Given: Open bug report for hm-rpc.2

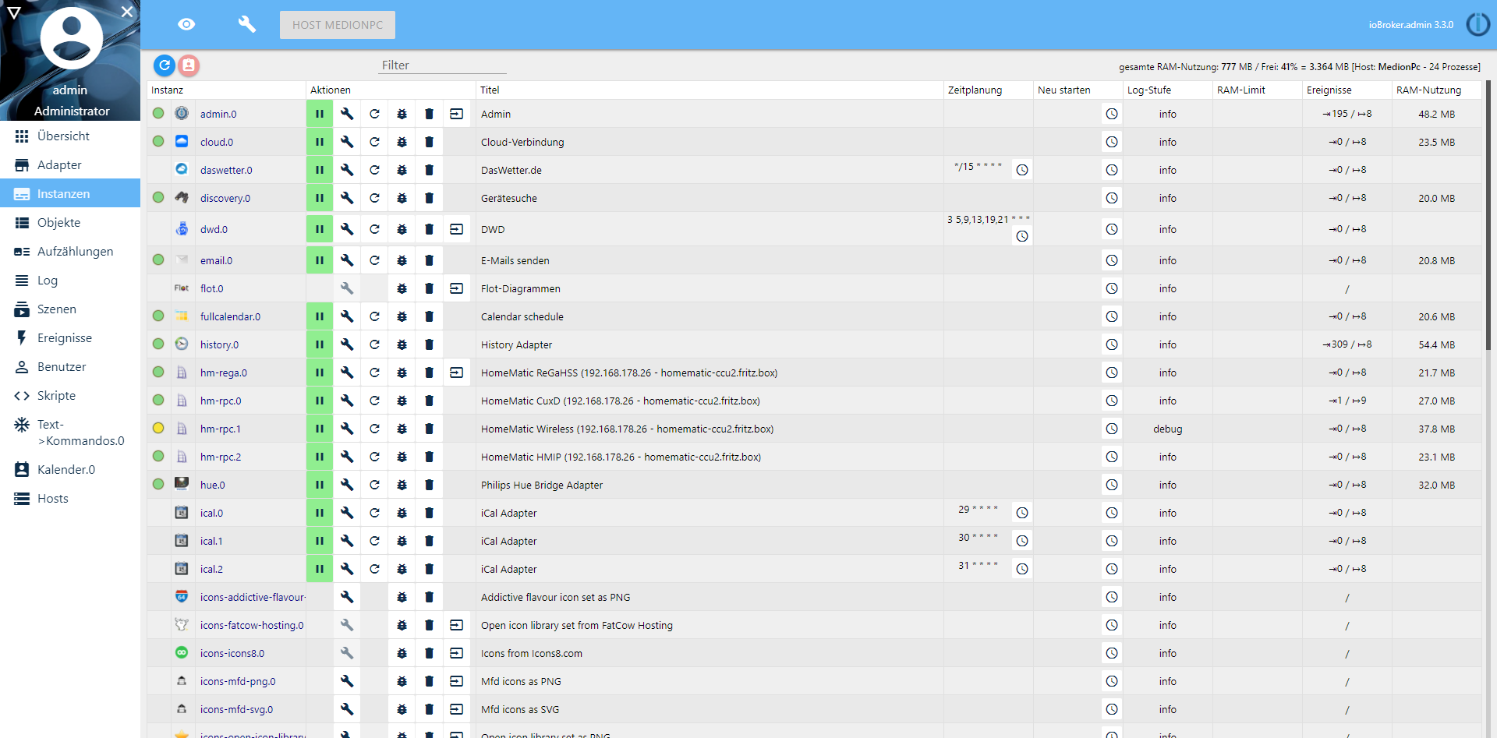Looking at the screenshot, I should click(402, 457).
